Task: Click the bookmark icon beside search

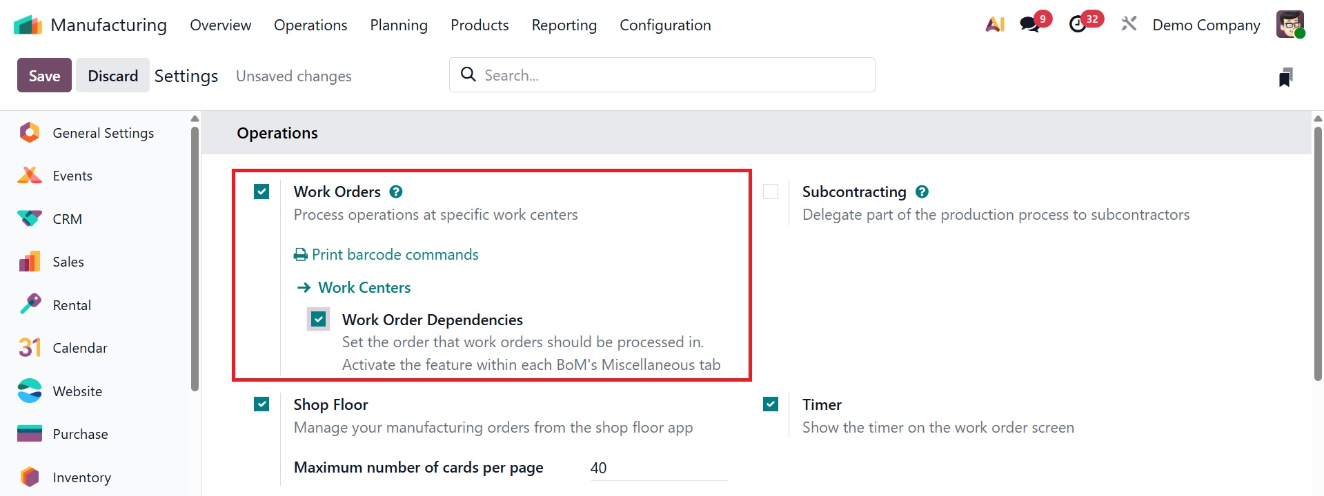Action: pos(1285,77)
